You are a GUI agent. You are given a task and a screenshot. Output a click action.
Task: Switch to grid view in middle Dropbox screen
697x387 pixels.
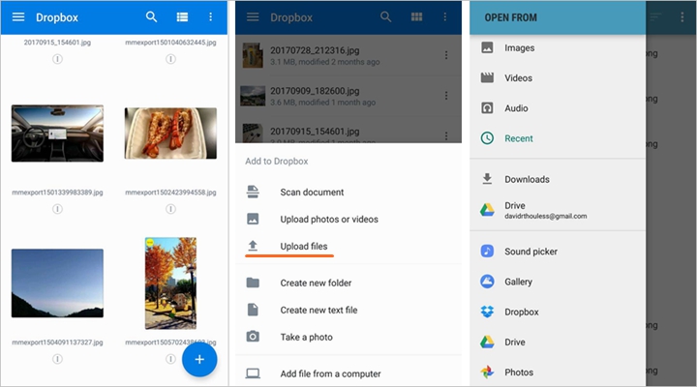pyautogui.click(x=416, y=16)
